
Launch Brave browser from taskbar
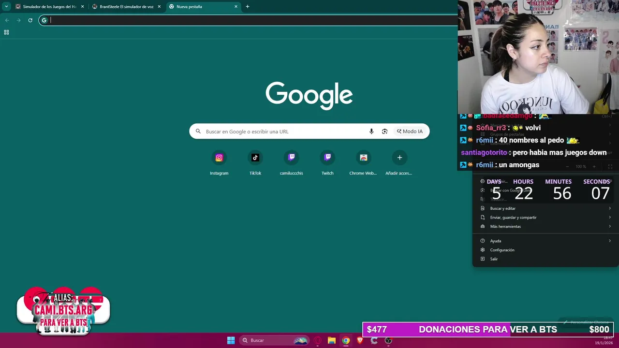point(360,340)
